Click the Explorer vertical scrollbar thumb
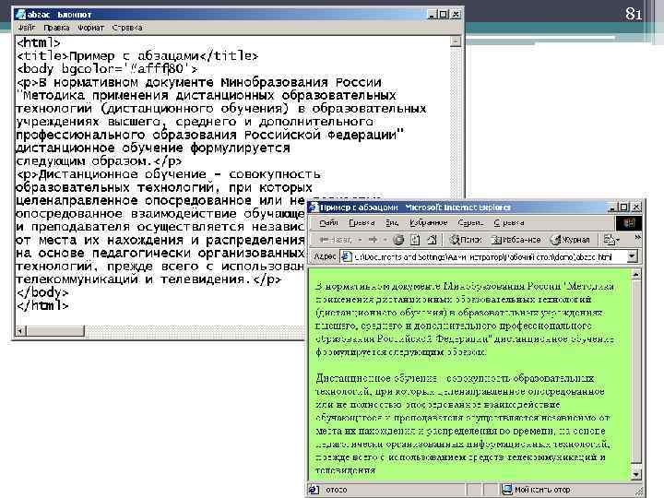Screen dimensions: 664x498 pos(635,372)
